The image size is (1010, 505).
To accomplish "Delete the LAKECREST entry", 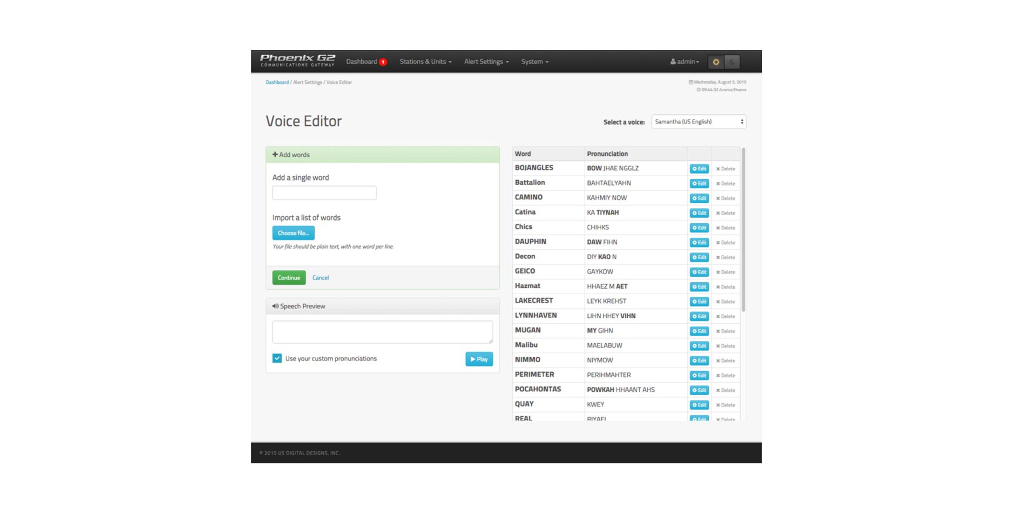I will pyautogui.click(x=725, y=302).
